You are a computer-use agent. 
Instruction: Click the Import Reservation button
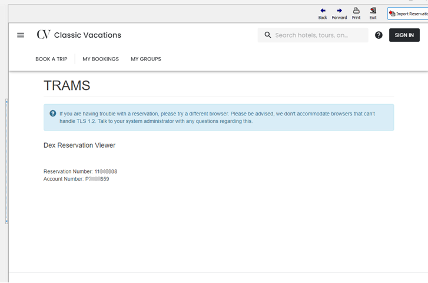pos(407,14)
